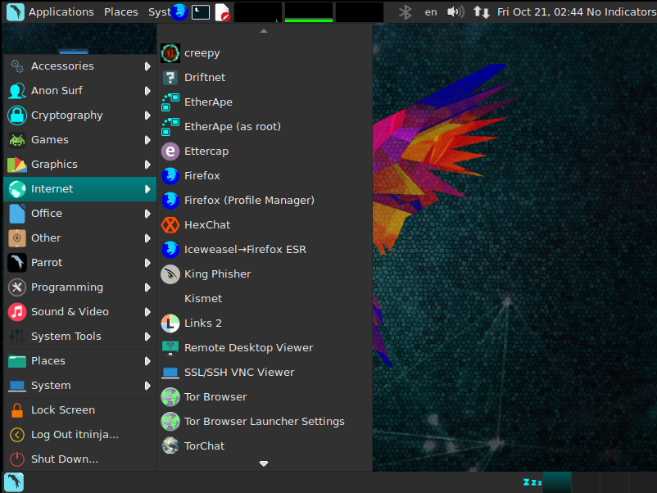Open the Links 2 browser icon
657x493 pixels.
170,323
